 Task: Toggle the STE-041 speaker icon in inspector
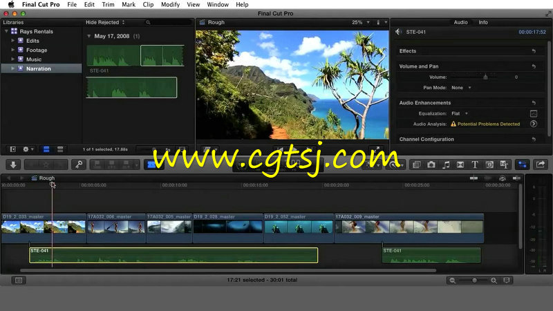coord(398,32)
